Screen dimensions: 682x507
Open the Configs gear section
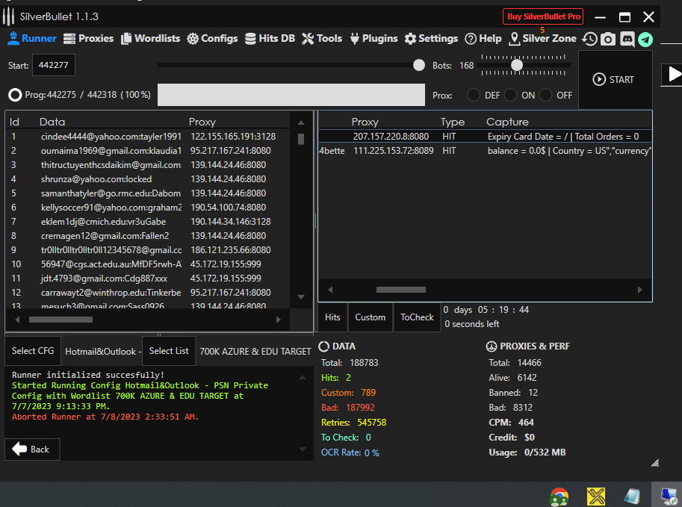(x=212, y=39)
